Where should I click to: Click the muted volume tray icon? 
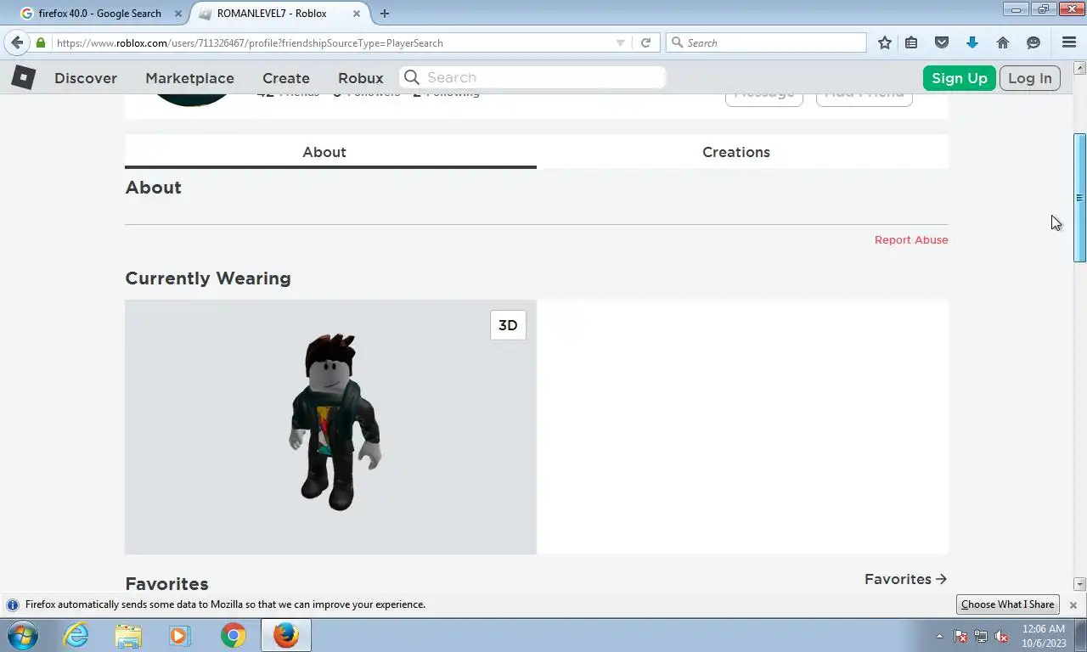(1001, 636)
